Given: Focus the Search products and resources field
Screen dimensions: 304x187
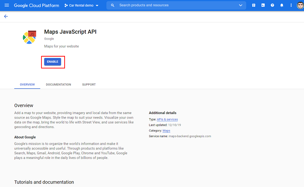Looking at the screenshot, I should pos(176,5).
